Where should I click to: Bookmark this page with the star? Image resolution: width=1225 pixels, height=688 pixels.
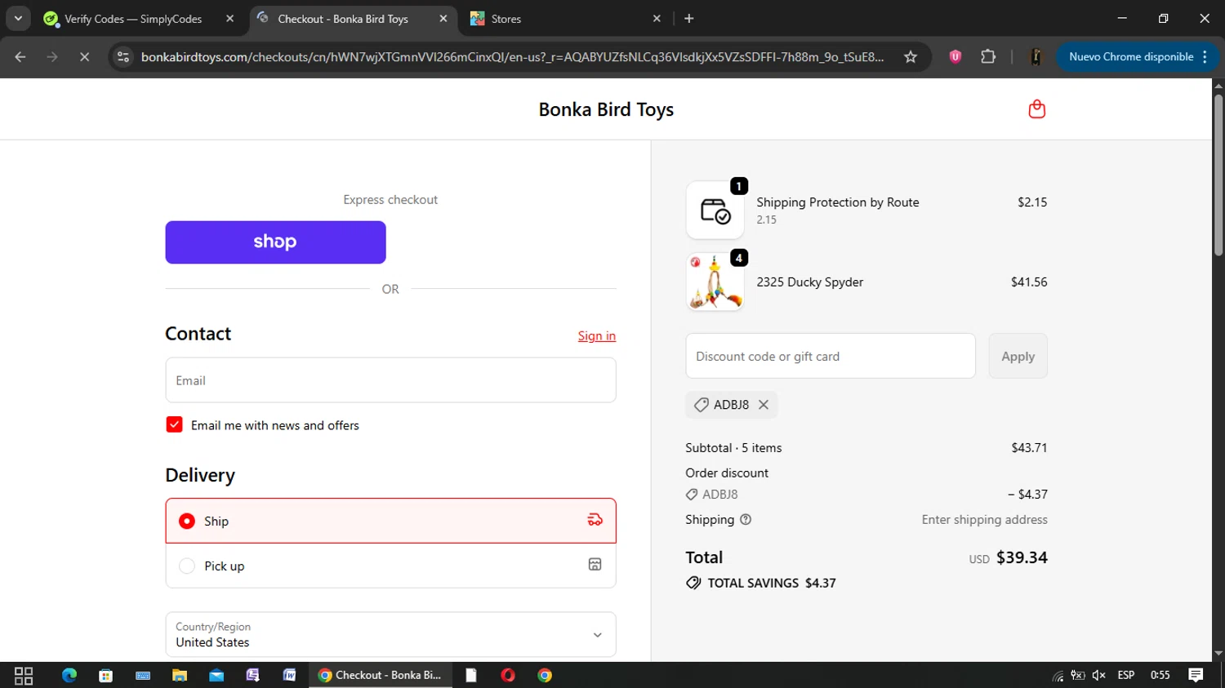(x=911, y=57)
